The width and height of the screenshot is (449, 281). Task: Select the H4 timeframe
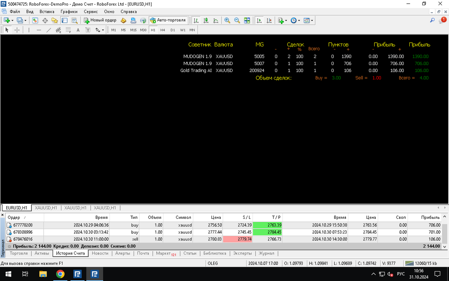click(x=163, y=30)
